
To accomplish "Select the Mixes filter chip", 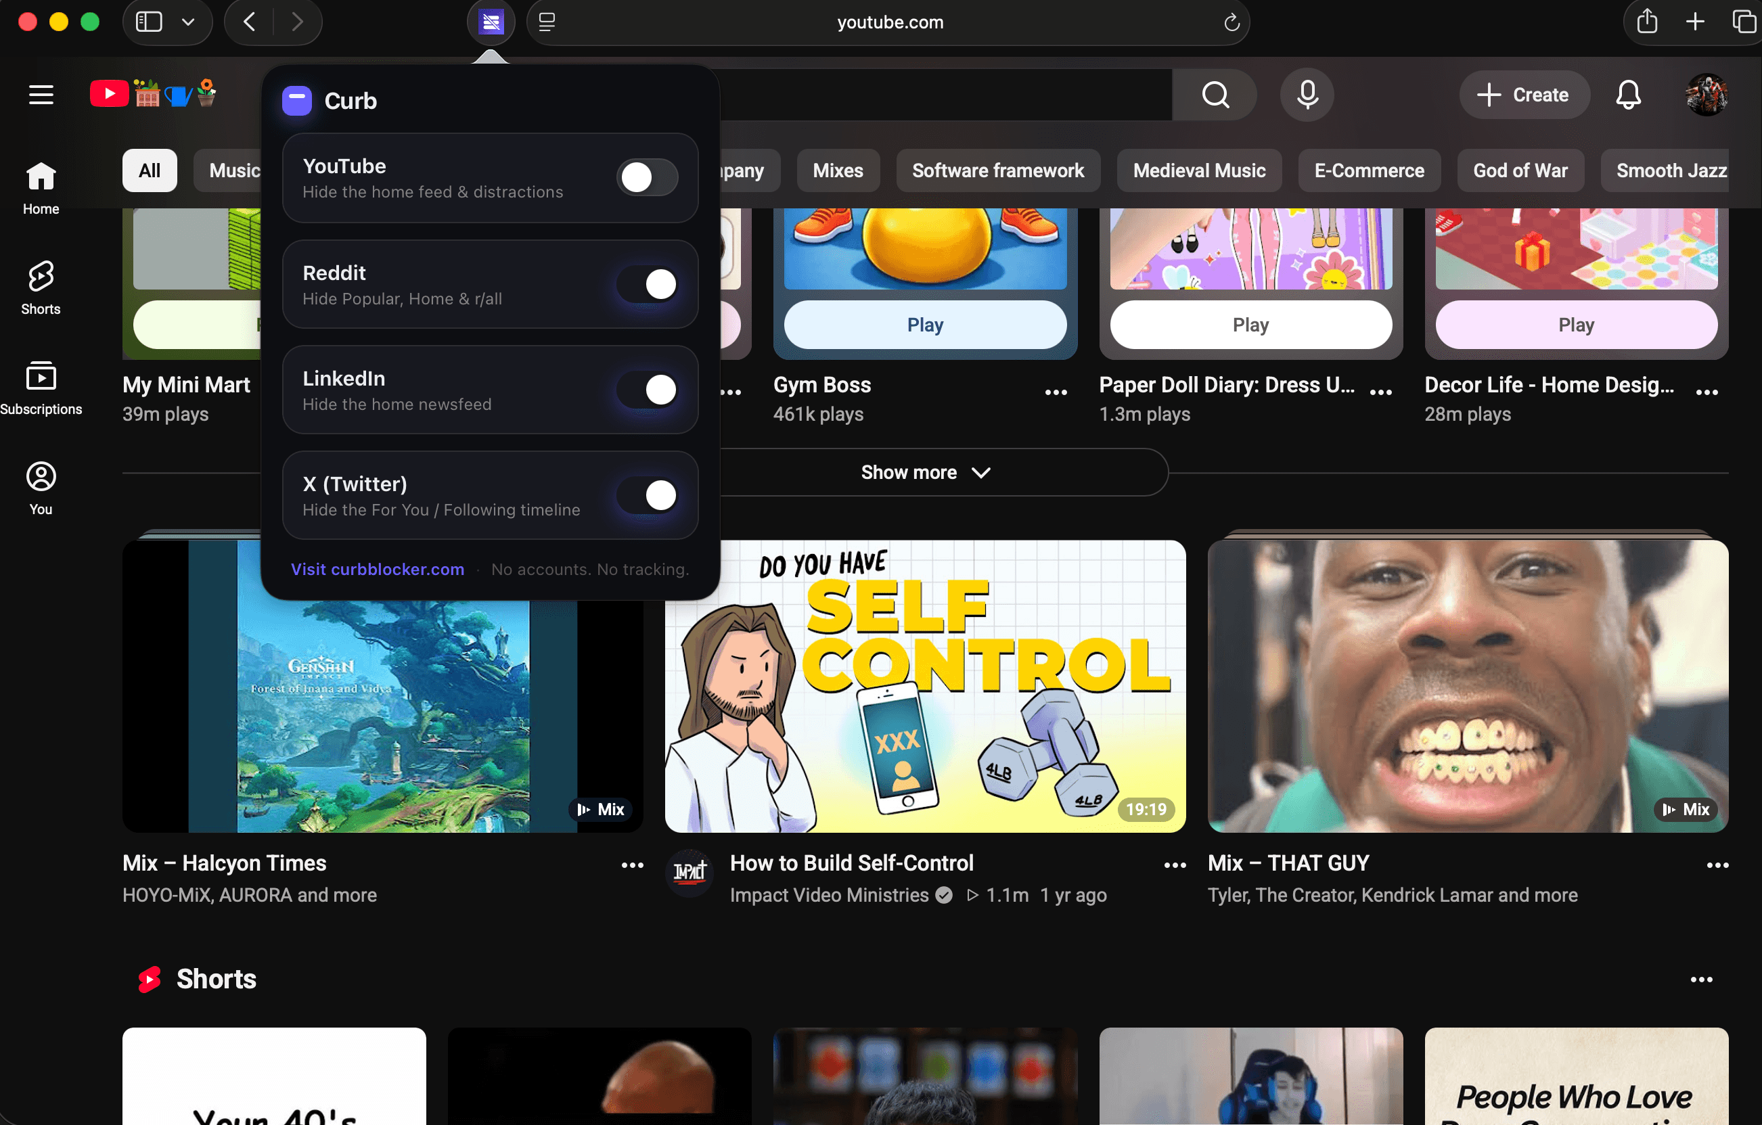I will pyautogui.click(x=838, y=170).
